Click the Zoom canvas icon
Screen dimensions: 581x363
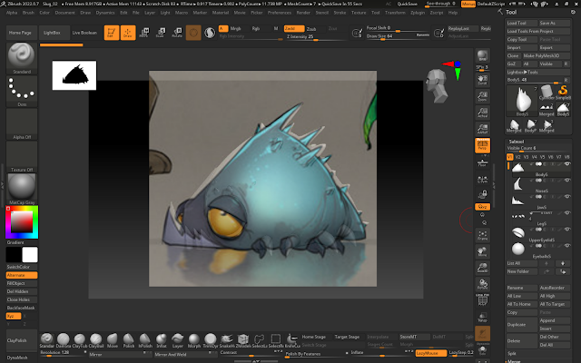(x=482, y=96)
